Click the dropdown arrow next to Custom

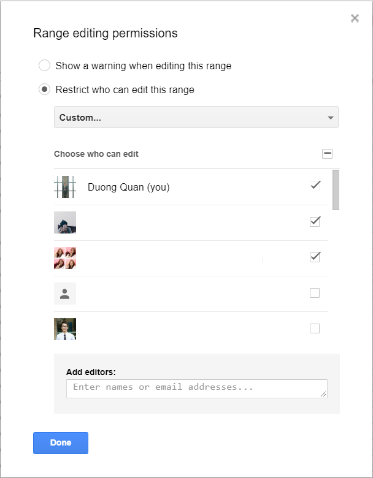pyautogui.click(x=331, y=118)
